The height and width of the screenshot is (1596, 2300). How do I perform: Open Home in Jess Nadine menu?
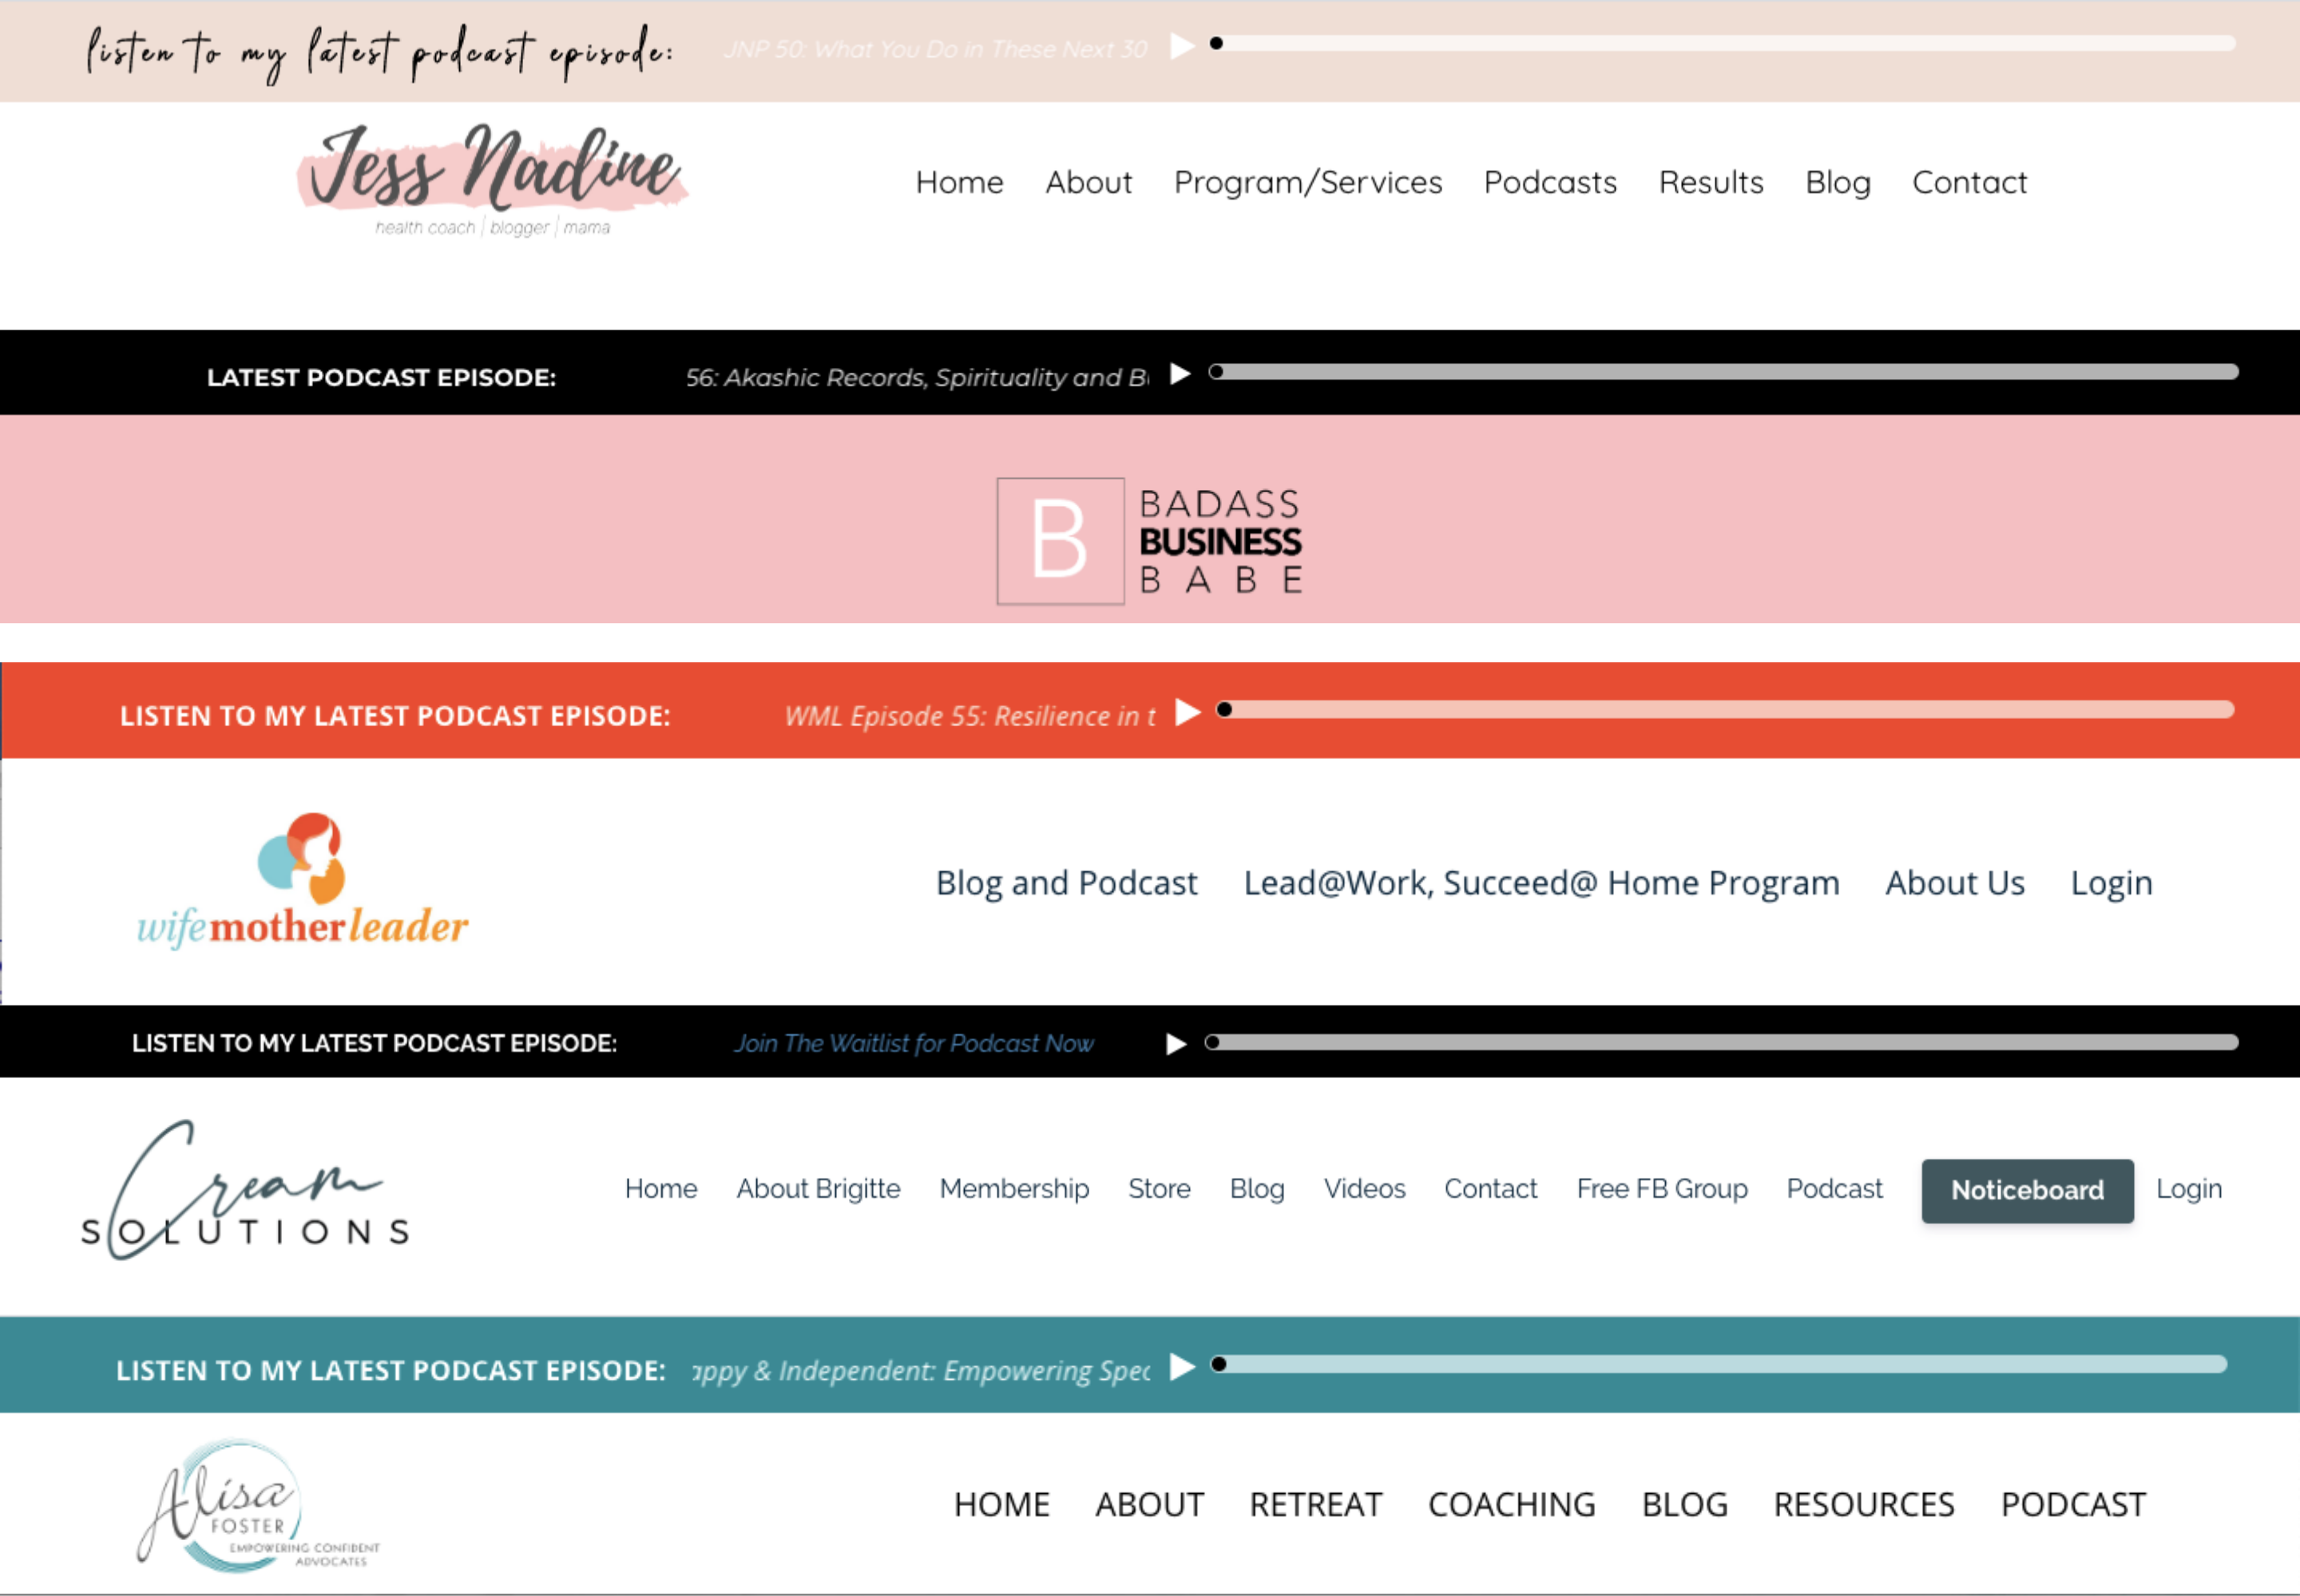(960, 183)
